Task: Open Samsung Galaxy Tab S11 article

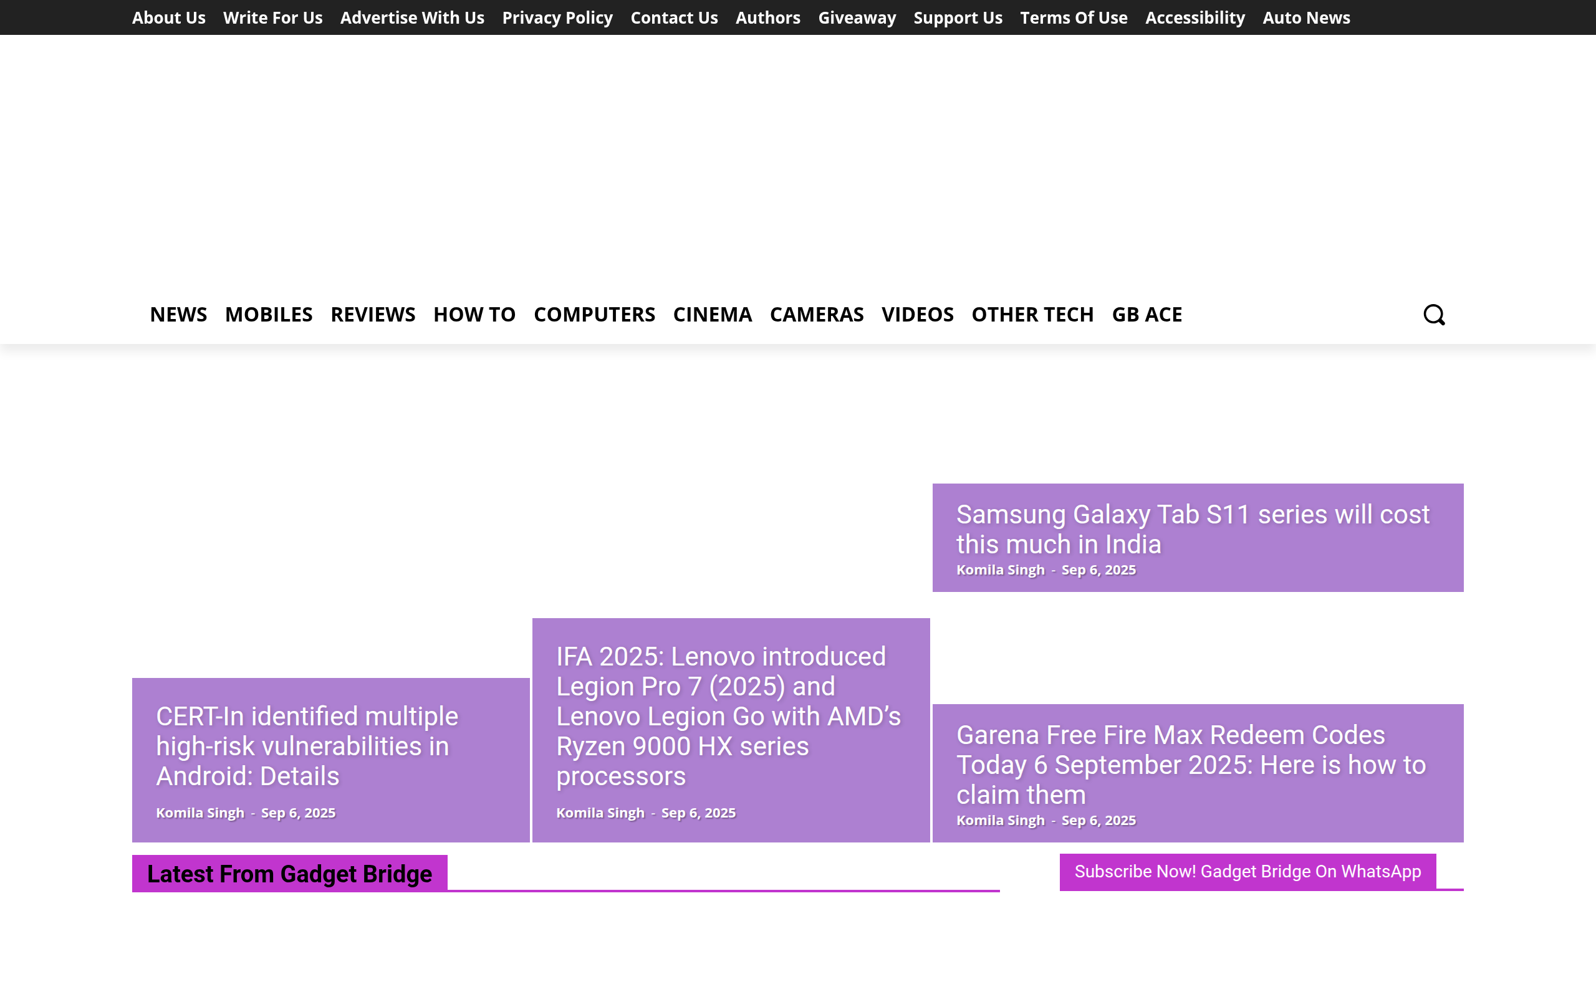Action: (x=1193, y=530)
